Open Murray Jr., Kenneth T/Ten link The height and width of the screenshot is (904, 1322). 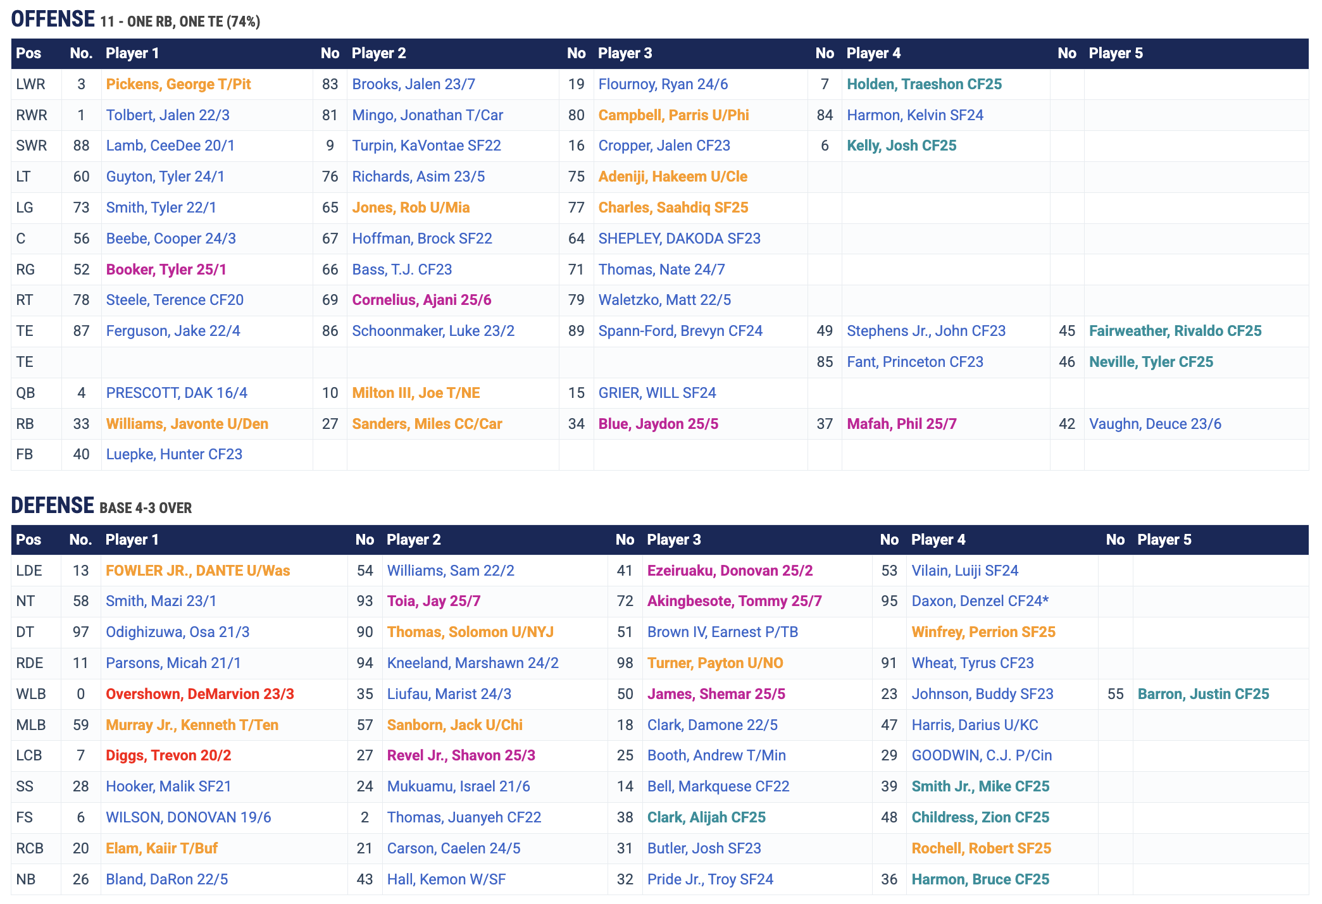click(x=192, y=725)
